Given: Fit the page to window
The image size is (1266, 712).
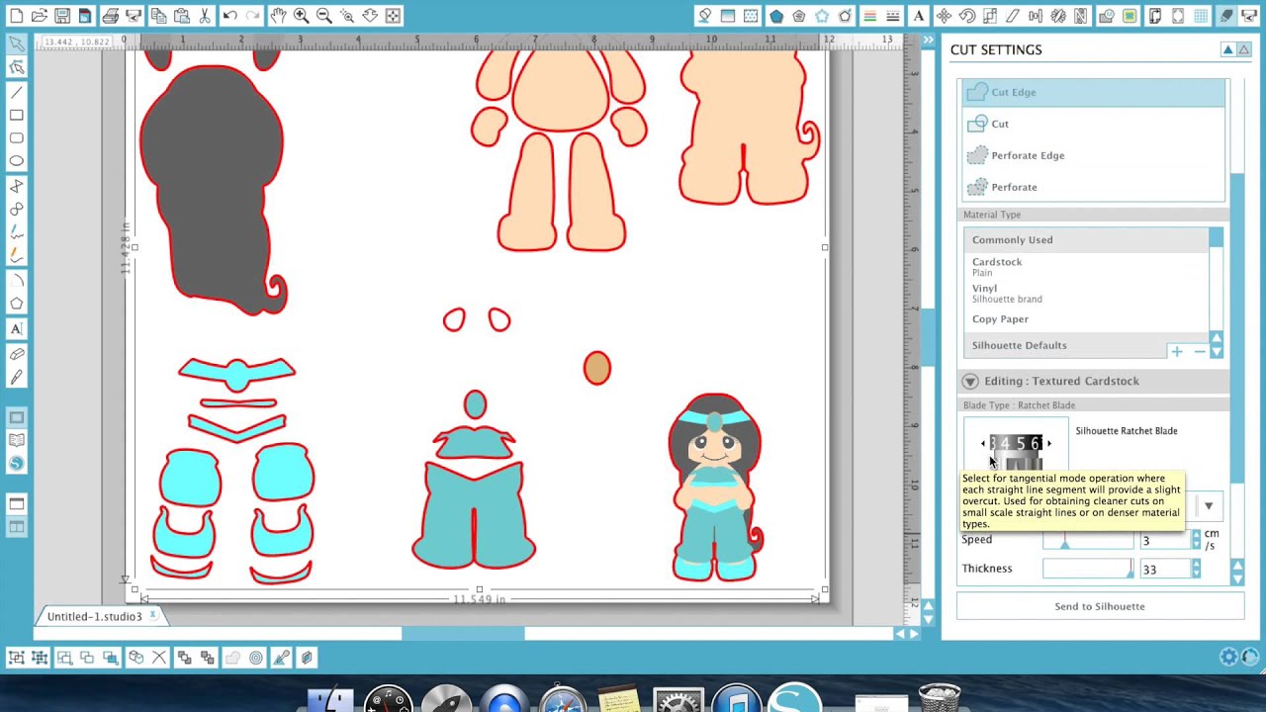Looking at the screenshot, I should pyautogui.click(x=393, y=16).
